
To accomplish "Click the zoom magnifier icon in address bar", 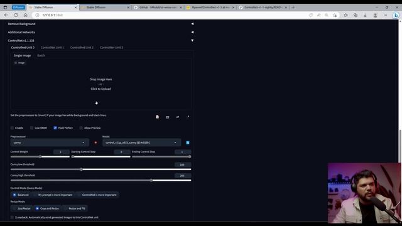I will [327, 15].
